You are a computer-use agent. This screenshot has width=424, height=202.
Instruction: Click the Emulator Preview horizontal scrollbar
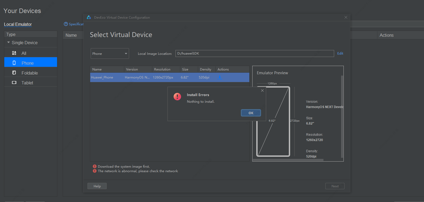click(288, 160)
